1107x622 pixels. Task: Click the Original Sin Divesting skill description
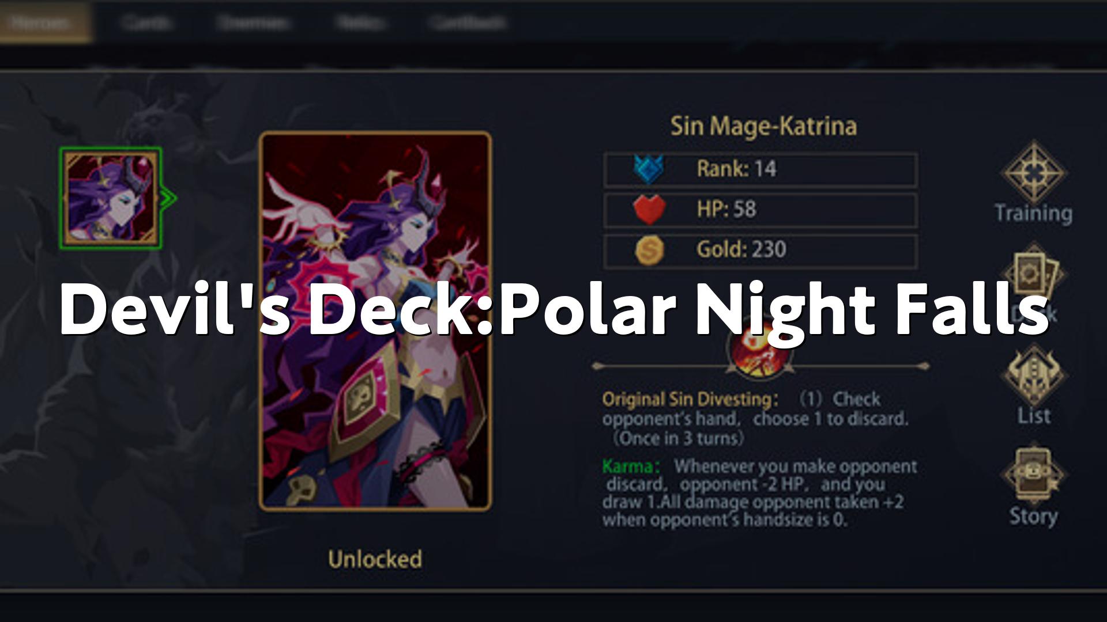tap(756, 419)
